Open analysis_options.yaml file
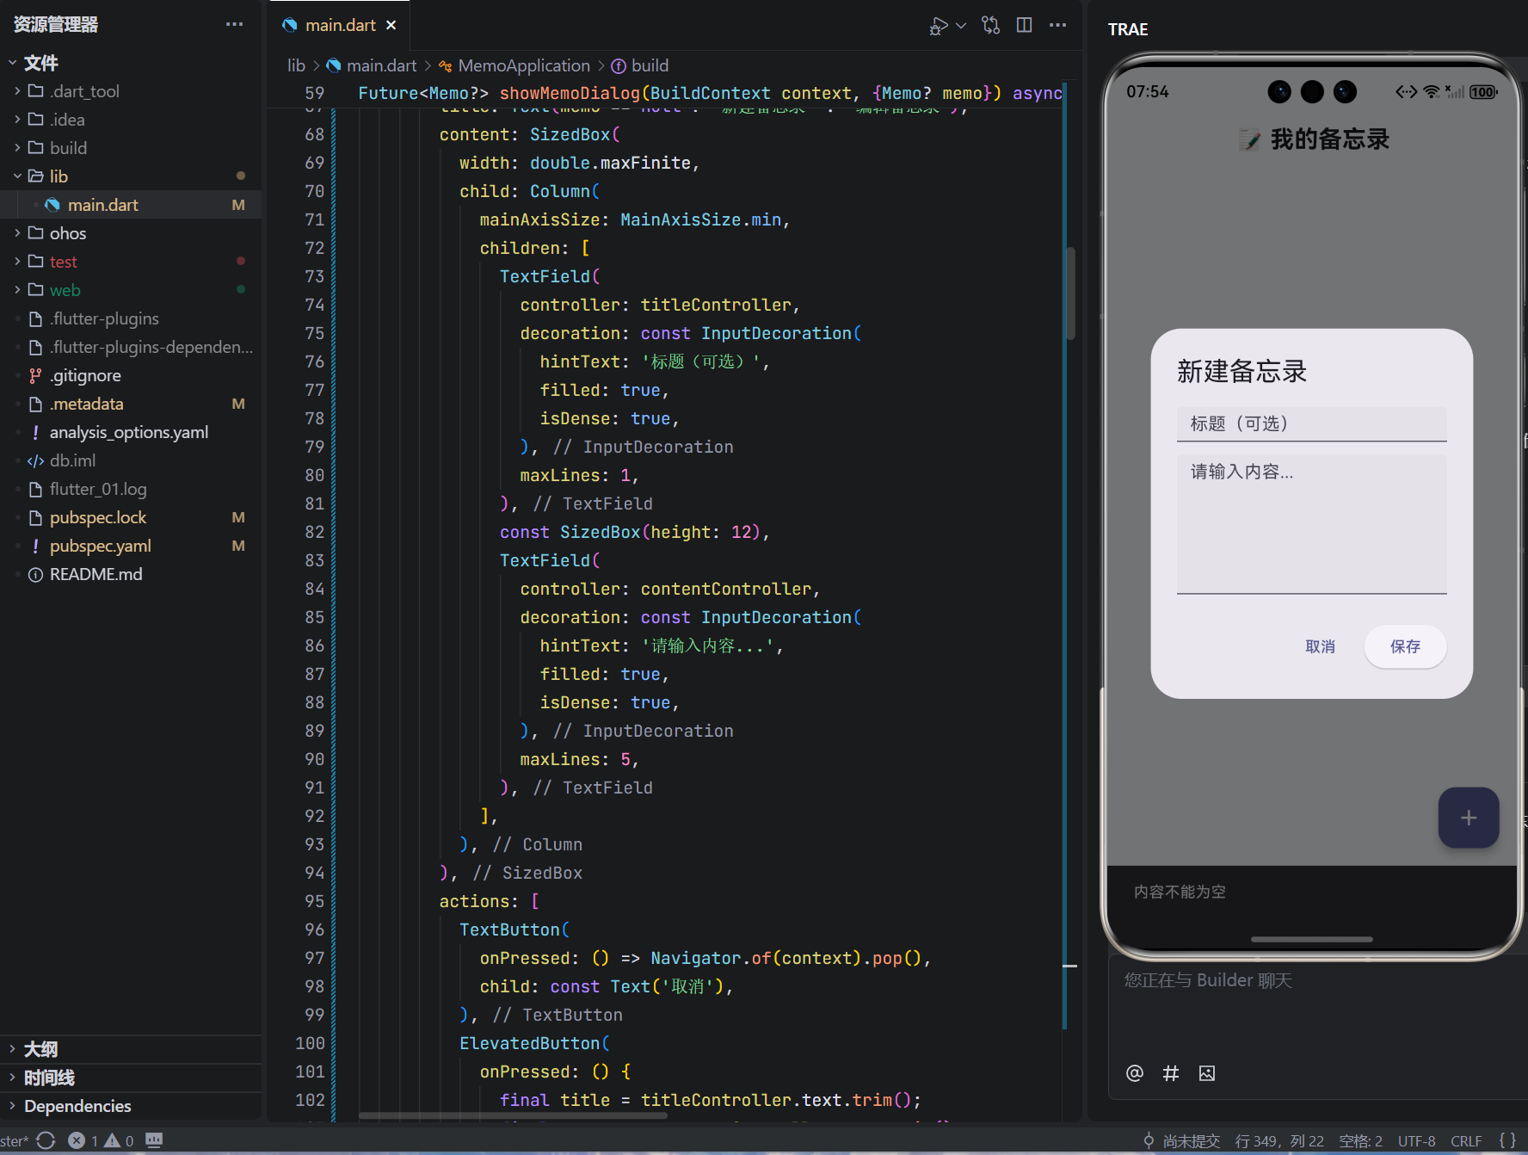 pyautogui.click(x=128, y=432)
